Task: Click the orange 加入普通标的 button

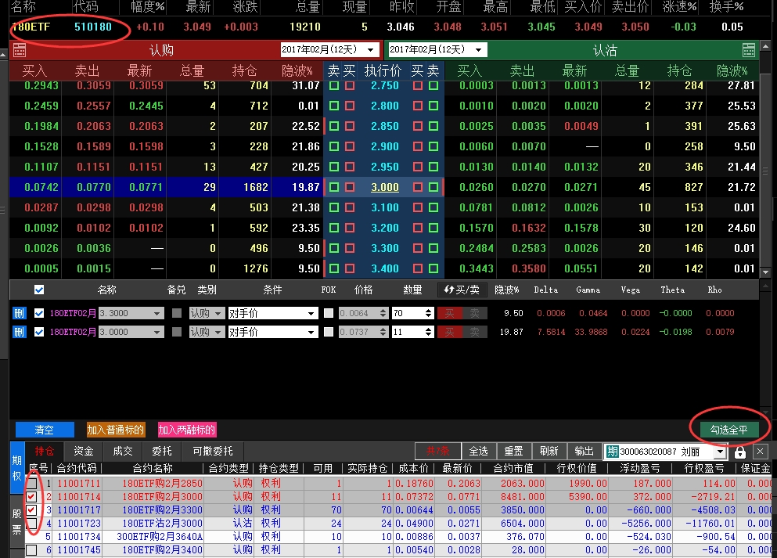Action: click(x=116, y=430)
